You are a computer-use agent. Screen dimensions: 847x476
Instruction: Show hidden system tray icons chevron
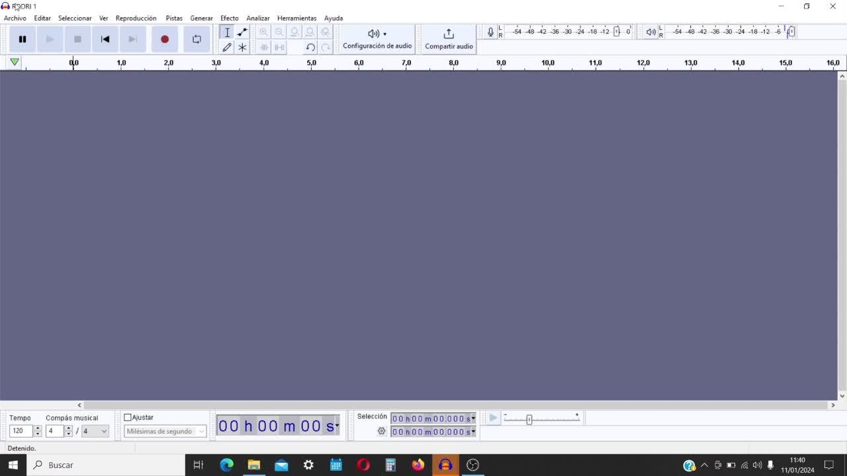pos(704,465)
